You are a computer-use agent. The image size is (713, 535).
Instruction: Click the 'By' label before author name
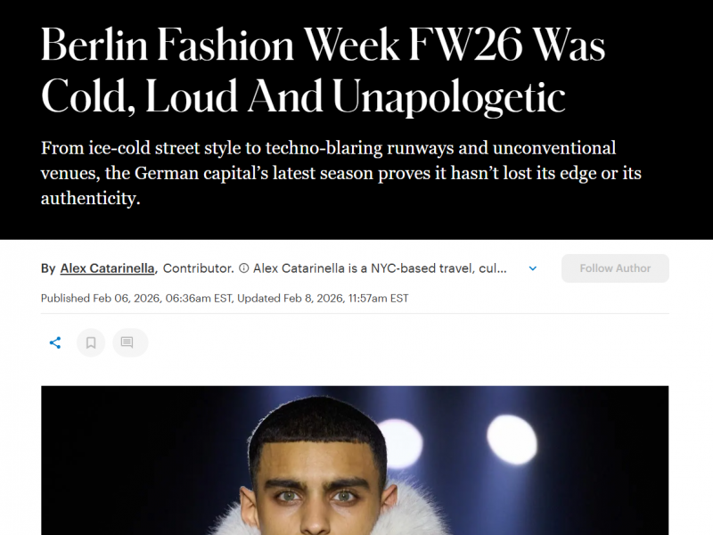pos(48,268)
